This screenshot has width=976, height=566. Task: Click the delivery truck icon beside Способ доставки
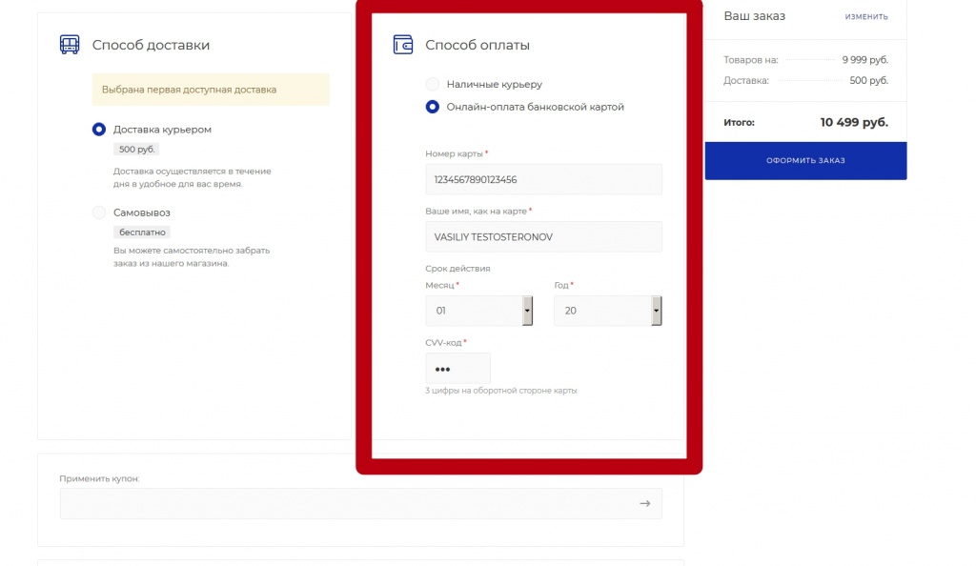(x=70, y=45)
